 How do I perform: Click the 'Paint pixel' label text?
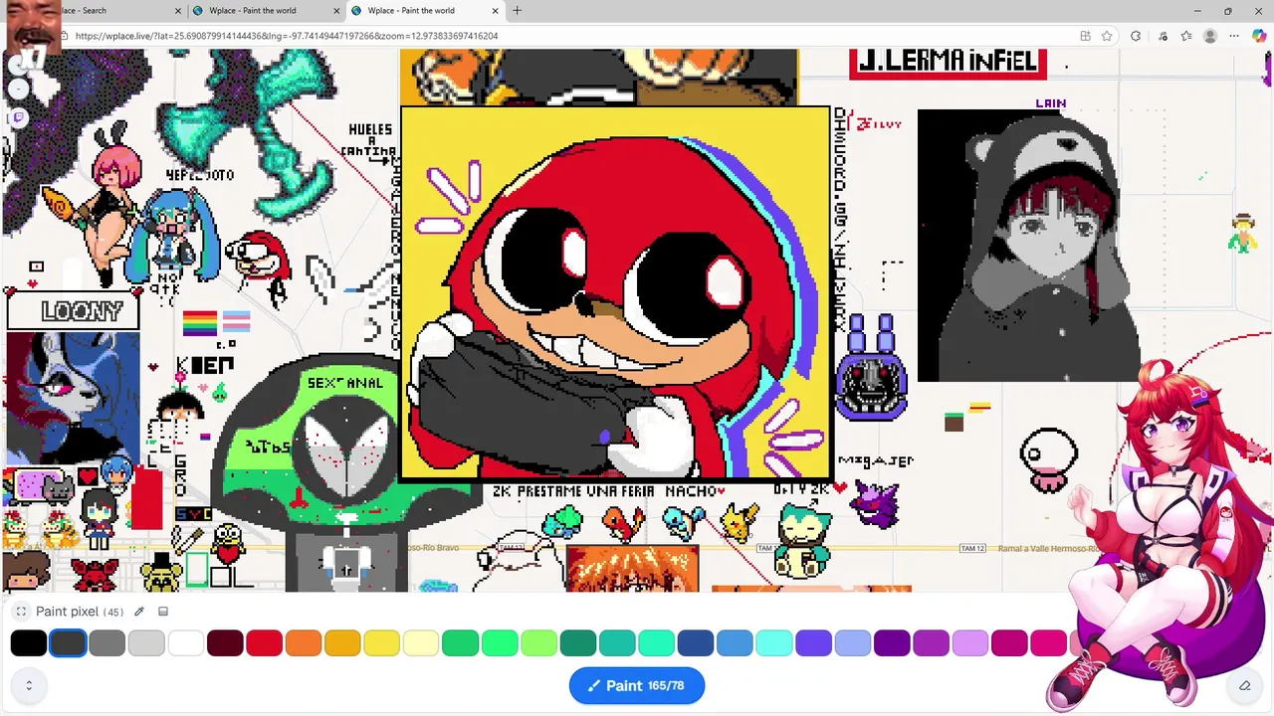(67, 612)
